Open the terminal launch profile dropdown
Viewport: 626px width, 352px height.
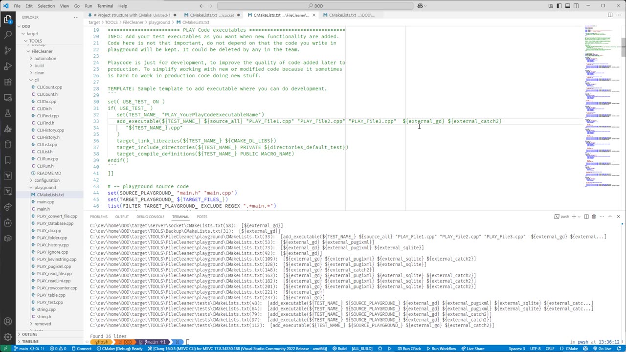tap(580, 217)
